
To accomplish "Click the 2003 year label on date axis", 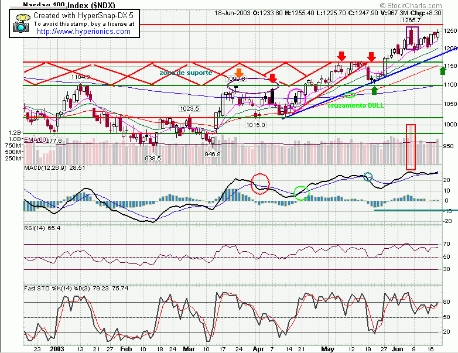I will click(x=57, y=349).
